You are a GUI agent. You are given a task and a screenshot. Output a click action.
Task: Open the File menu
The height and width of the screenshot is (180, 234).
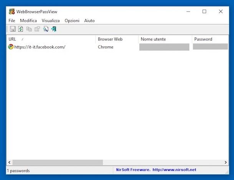point(12,21)
